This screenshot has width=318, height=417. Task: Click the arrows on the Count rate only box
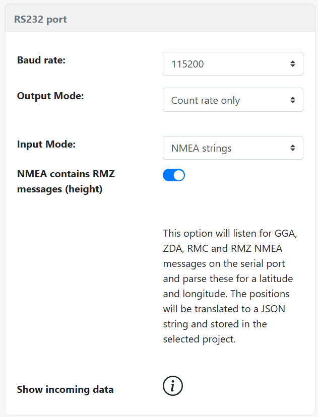pyautogui.click(x=293, y=100)
